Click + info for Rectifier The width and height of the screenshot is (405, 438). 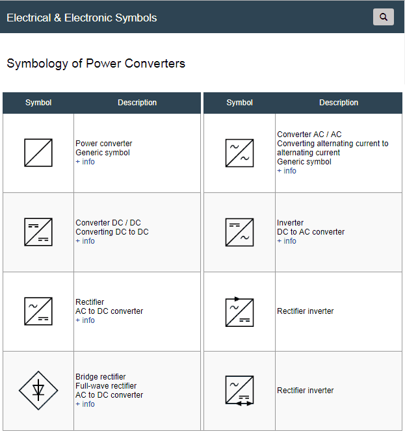(85, 320)
